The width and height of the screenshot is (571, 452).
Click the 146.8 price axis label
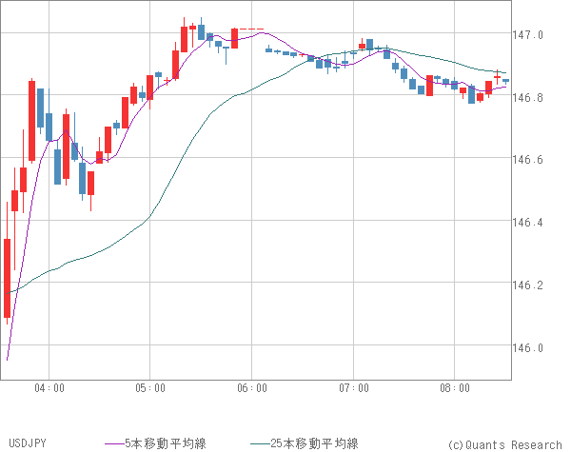click(x=527, y=98)
